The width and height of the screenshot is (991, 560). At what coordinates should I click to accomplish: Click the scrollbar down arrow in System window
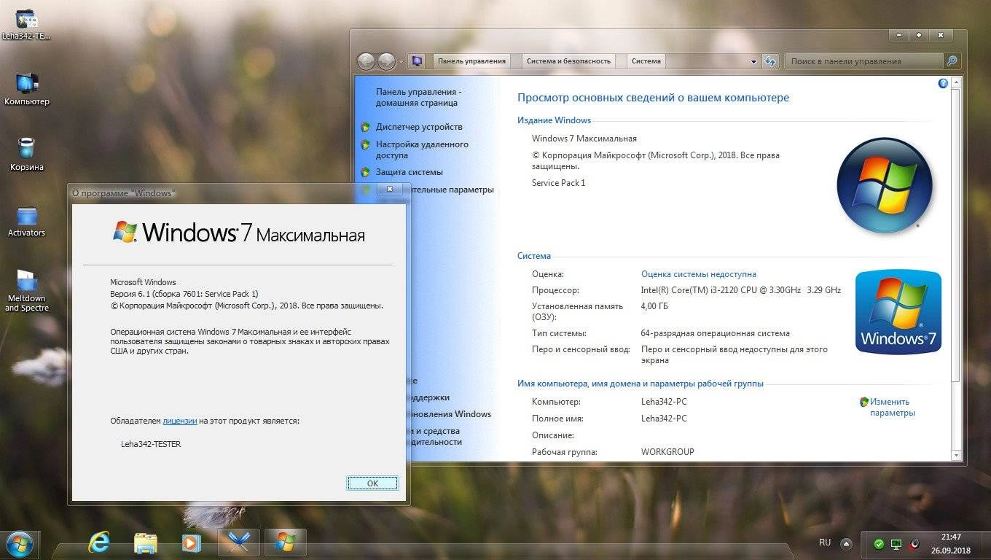[956, 454]
